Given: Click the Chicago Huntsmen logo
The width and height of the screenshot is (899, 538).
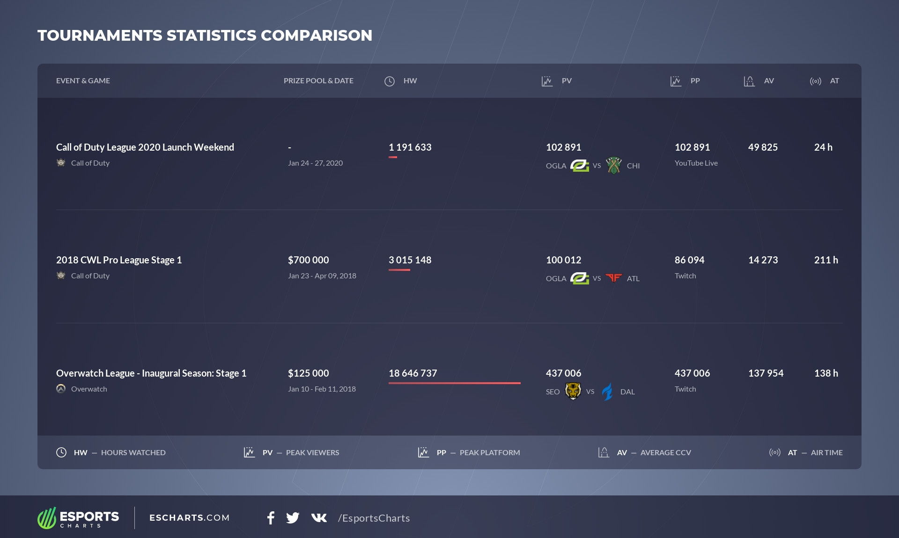Looking at the screenshot, I should (614, 165).
